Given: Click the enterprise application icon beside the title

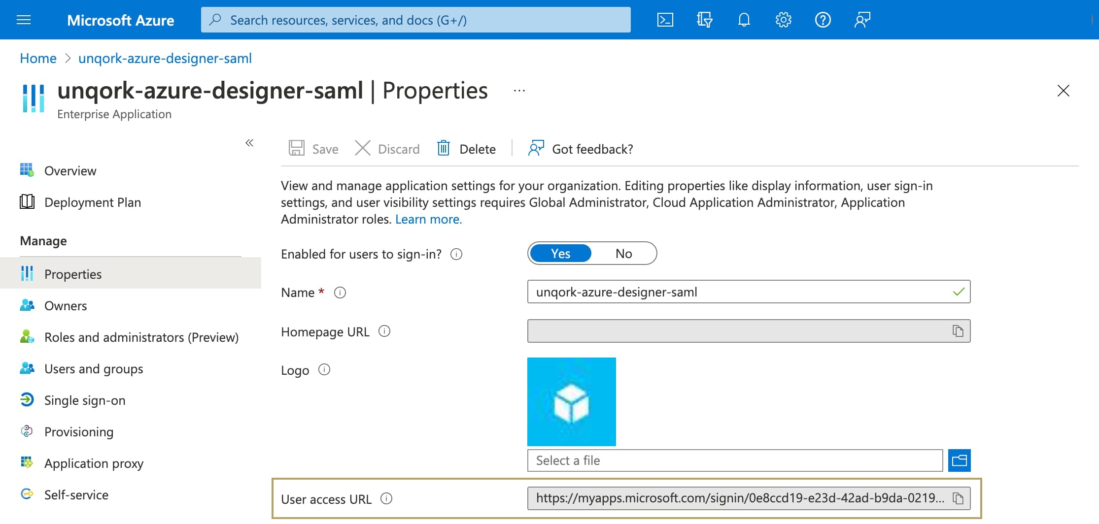Looking at the screenshot, I should [34, 98].
